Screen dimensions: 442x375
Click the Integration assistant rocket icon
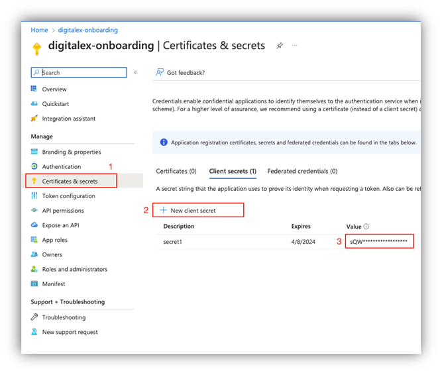(34, 119)
